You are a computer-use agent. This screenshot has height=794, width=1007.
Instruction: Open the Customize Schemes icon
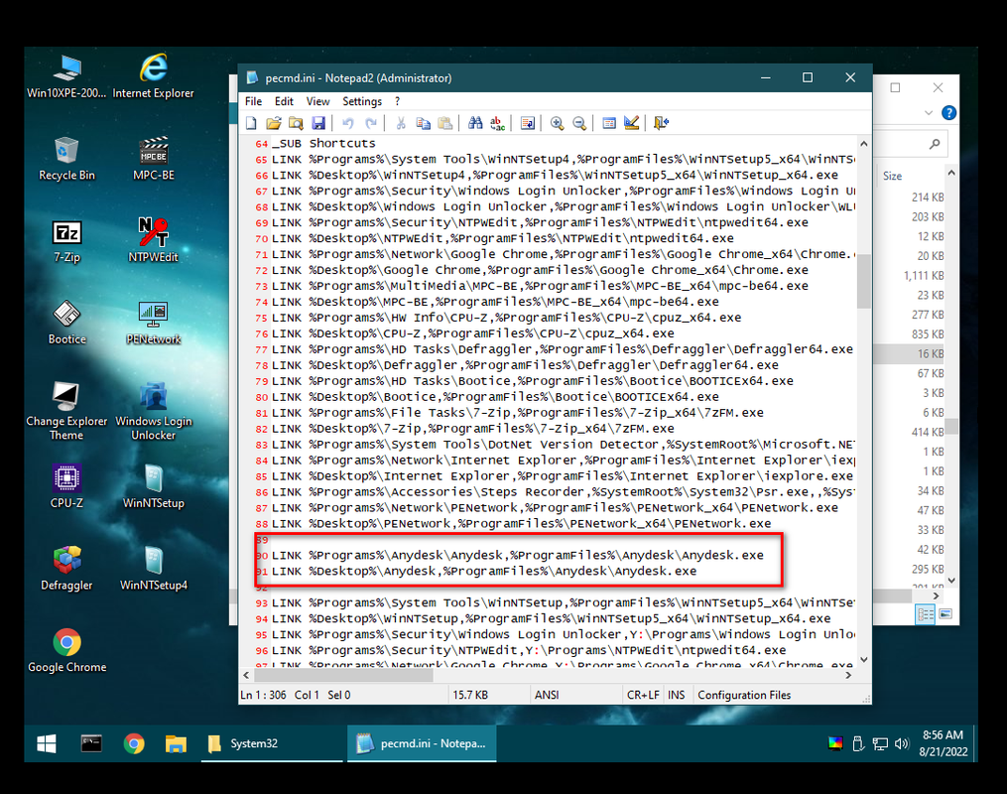631,123
